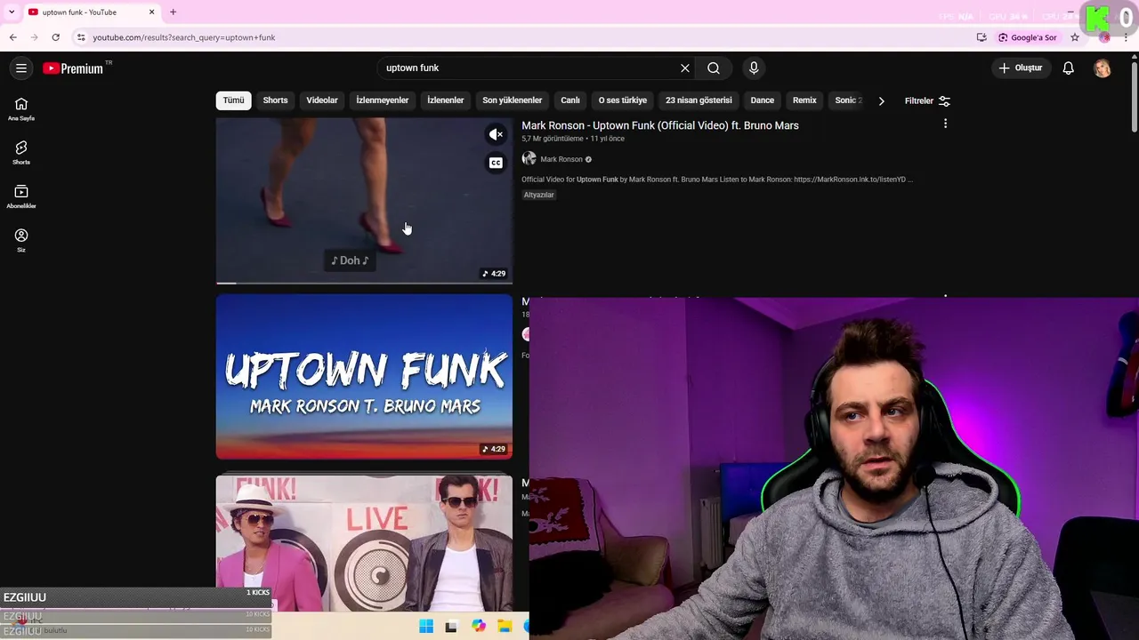Click the URL address bar
The width and height of the screenshot is (1139, 640).
click(x=525, y=37)
